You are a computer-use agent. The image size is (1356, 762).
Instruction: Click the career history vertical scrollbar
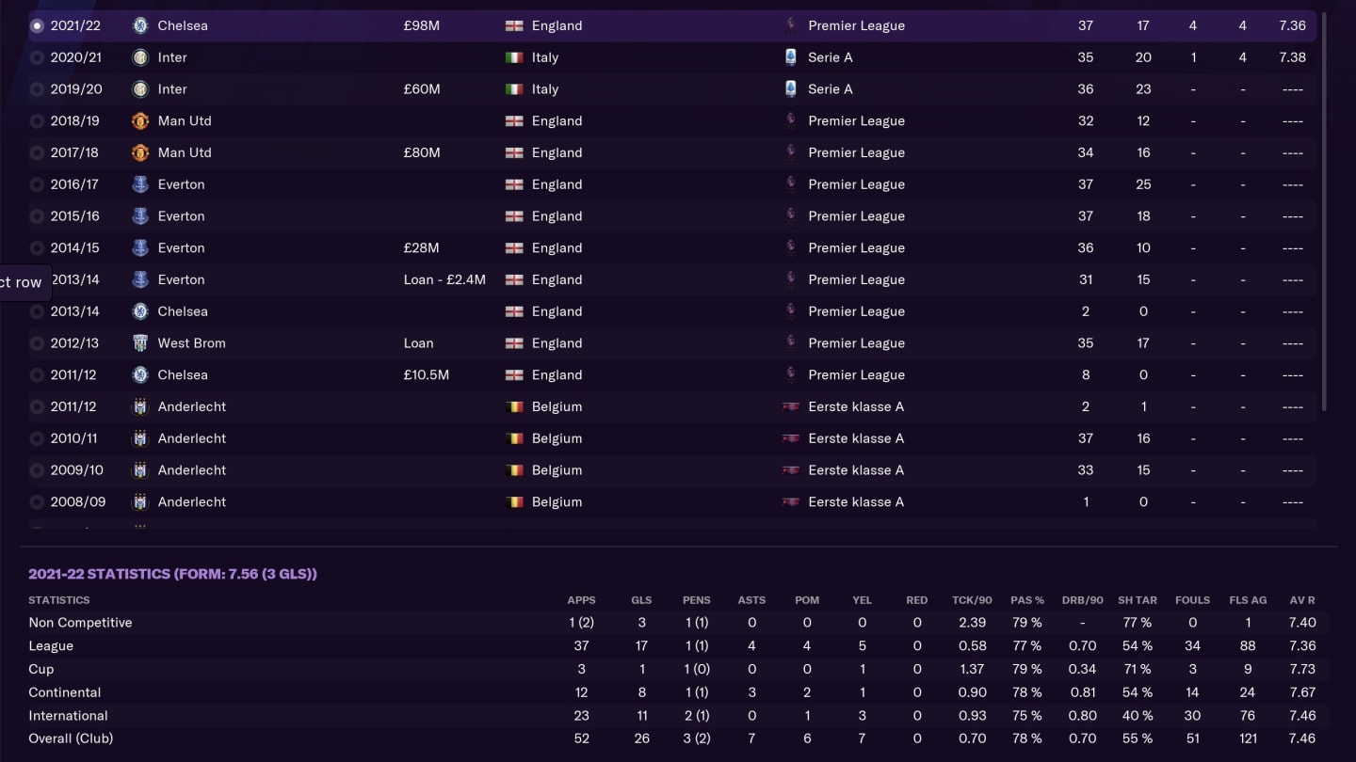point(1324,212)
